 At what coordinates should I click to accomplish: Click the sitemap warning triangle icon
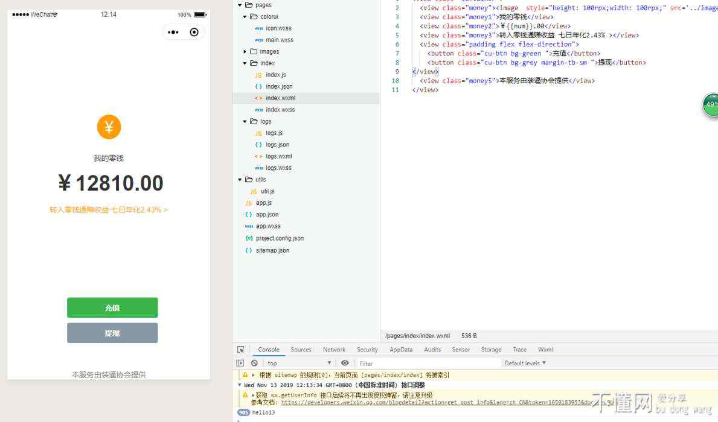(245, 375)
